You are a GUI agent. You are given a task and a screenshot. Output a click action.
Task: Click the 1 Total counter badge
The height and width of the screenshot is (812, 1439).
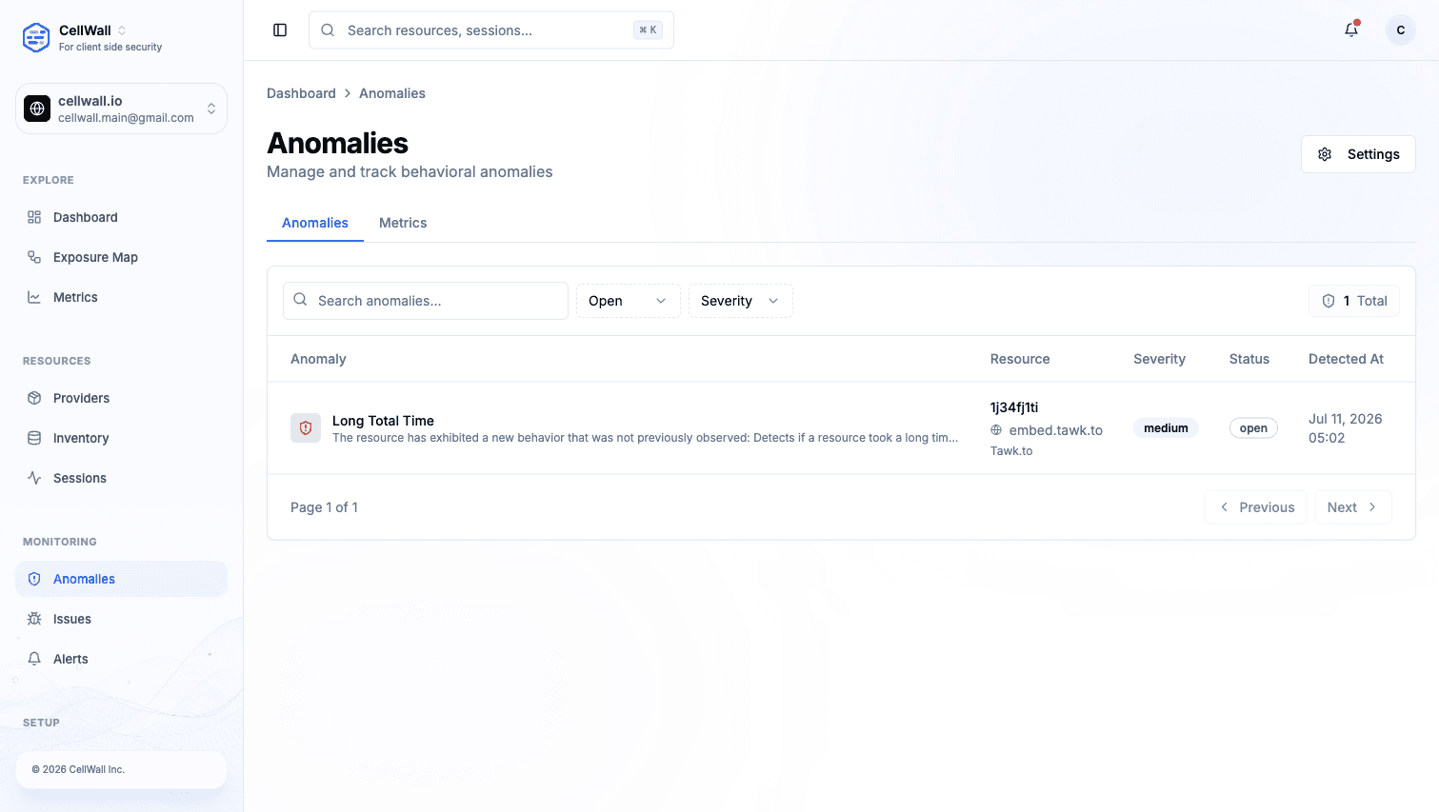(1354, 301)
